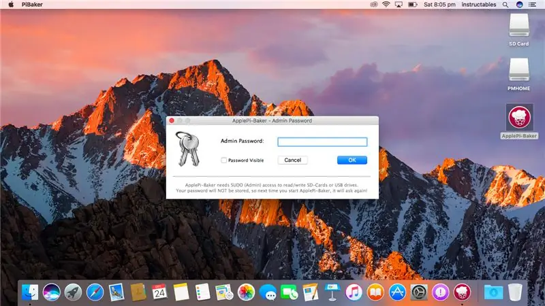Open Finder from the dock

click(x=30, y=292)
